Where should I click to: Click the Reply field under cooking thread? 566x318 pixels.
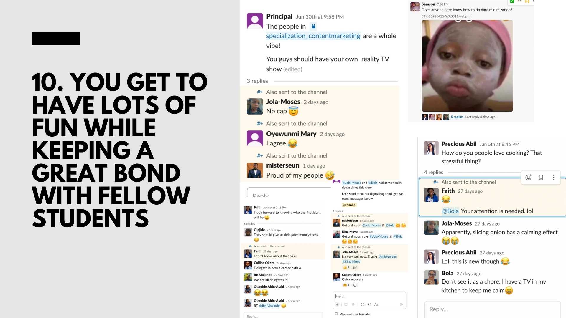point(492,309)
